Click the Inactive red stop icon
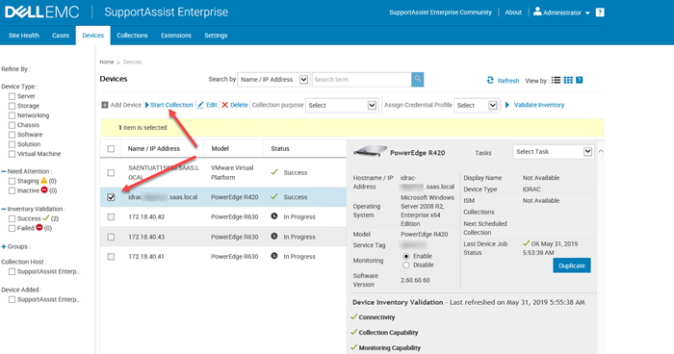This screenshot has width=674, height=354. (x=44, y=190)
